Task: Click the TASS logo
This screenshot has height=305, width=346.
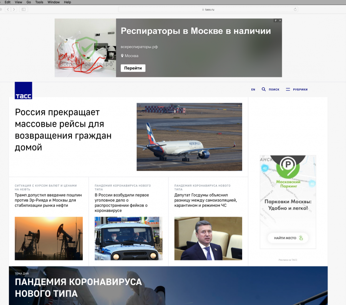Action: (x=23, y=90)
